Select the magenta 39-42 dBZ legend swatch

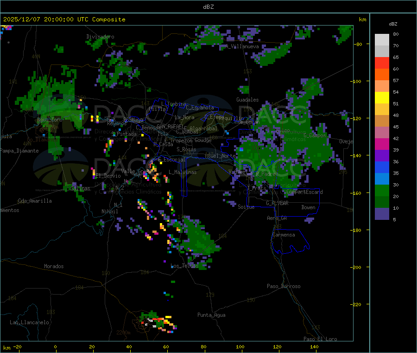pyautogui.click(x=382, y=144)
